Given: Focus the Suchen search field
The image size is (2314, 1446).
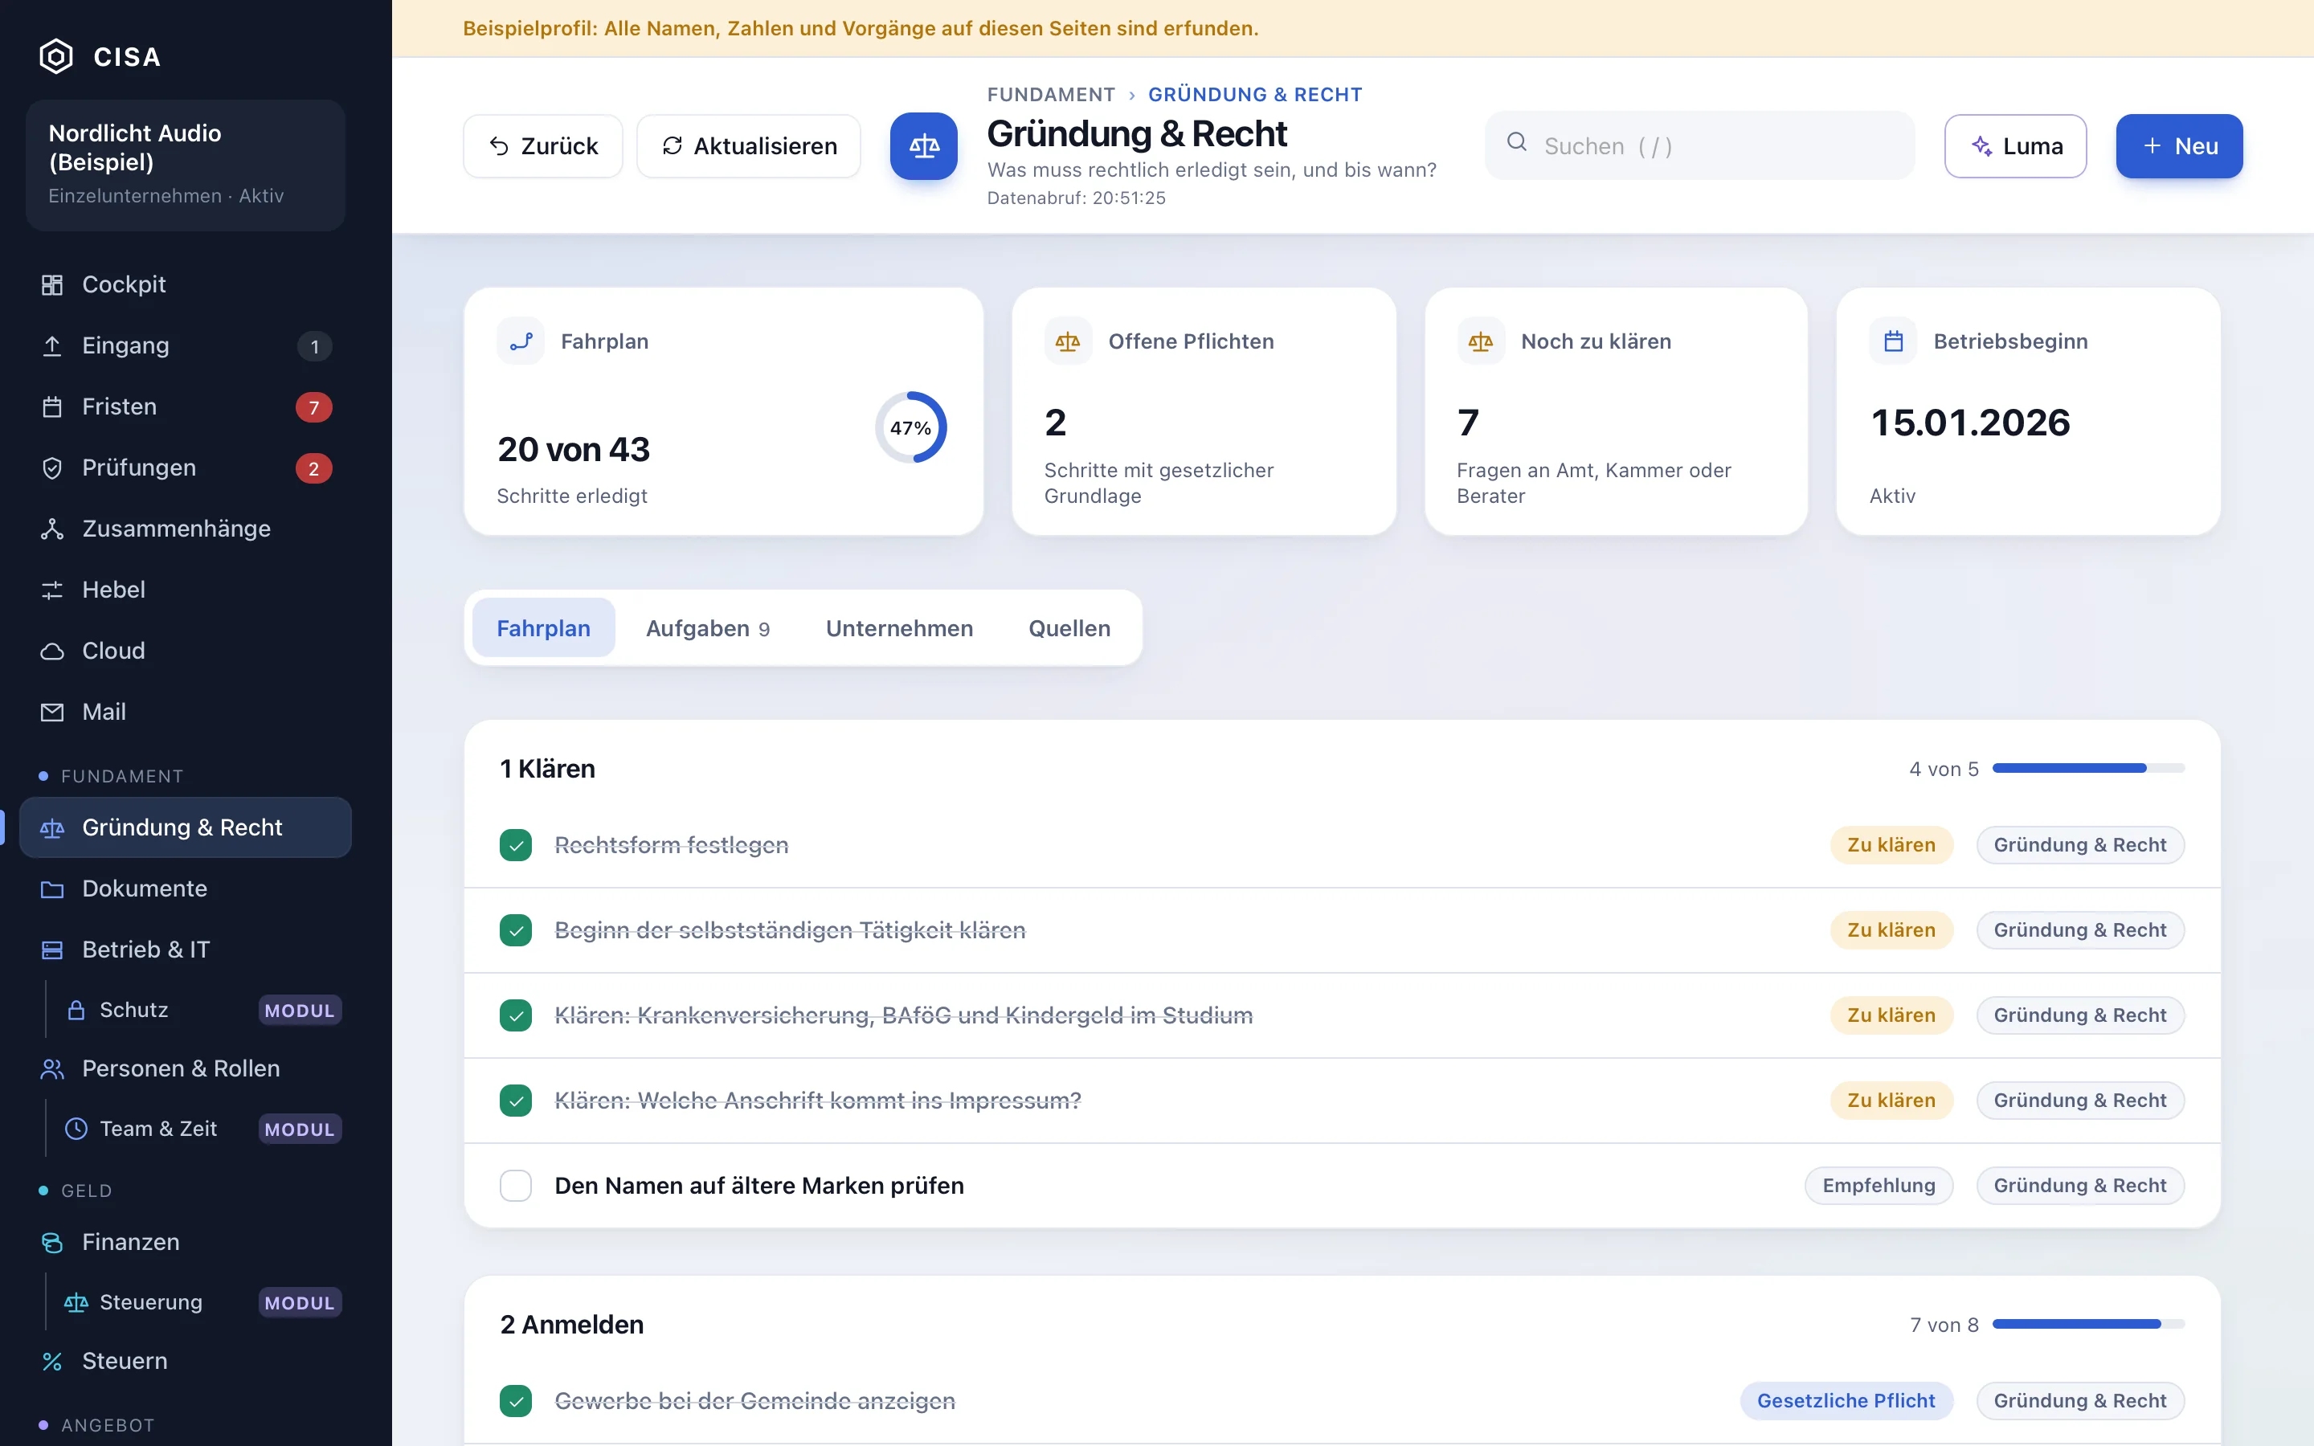Looking at the screenshot, I should coord(1699,146).
